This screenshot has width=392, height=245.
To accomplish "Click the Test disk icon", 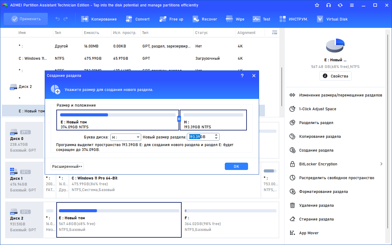I will pos(256,19).
